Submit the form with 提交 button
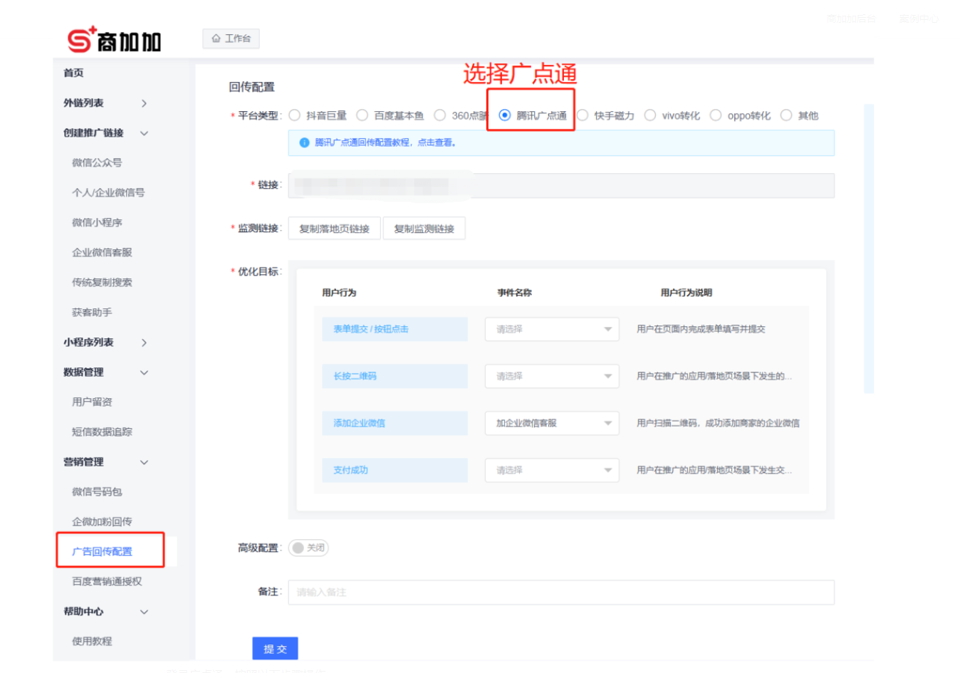 (x=275, y=649)
